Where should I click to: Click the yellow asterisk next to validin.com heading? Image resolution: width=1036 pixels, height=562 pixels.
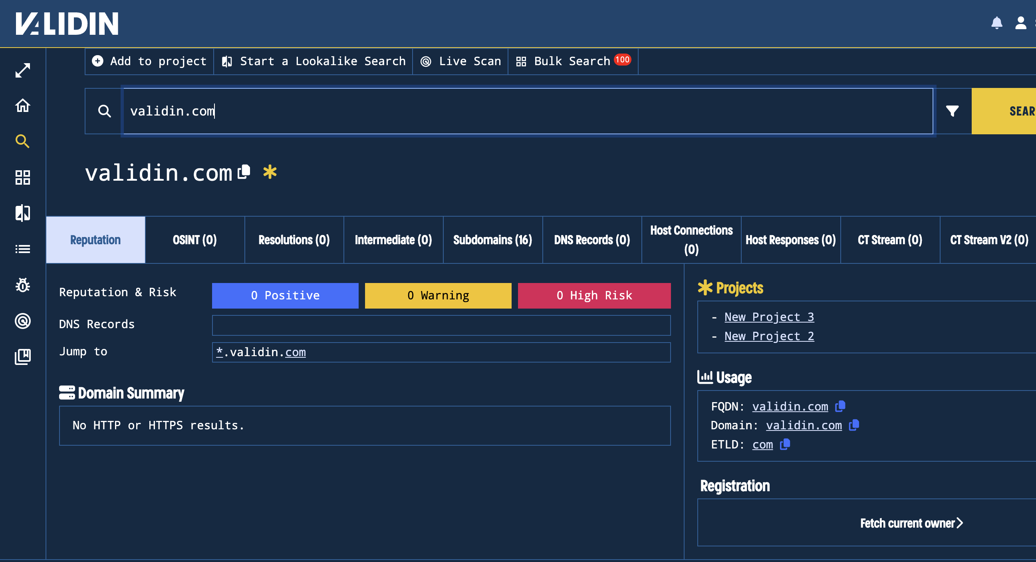[270, 172]
